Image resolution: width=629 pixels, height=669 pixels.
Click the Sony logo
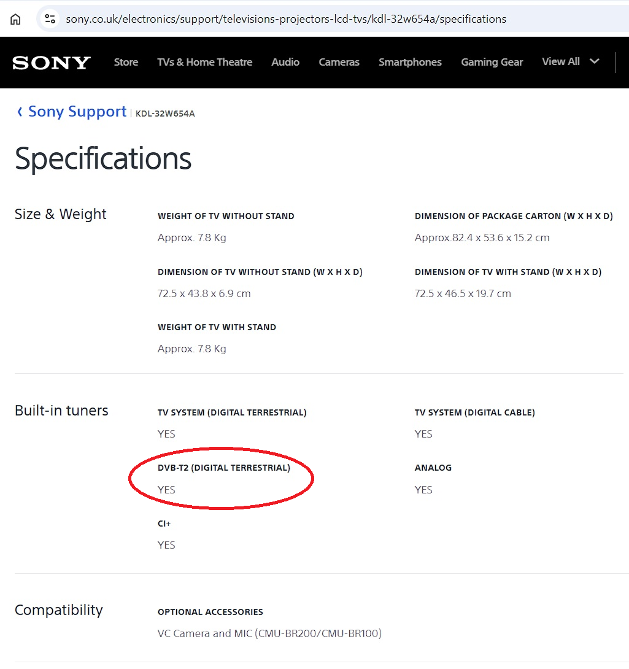[x=52, y=63]
